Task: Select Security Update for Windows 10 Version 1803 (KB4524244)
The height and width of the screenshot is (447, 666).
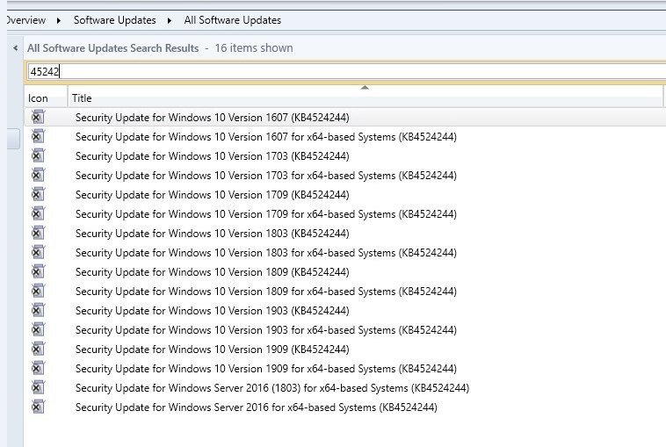Action: pos(213,234)
